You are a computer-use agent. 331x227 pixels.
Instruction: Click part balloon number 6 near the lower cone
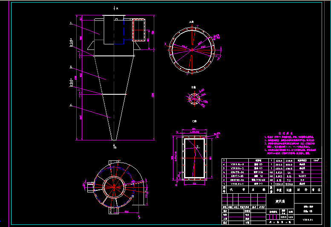(x=71, y=105)
